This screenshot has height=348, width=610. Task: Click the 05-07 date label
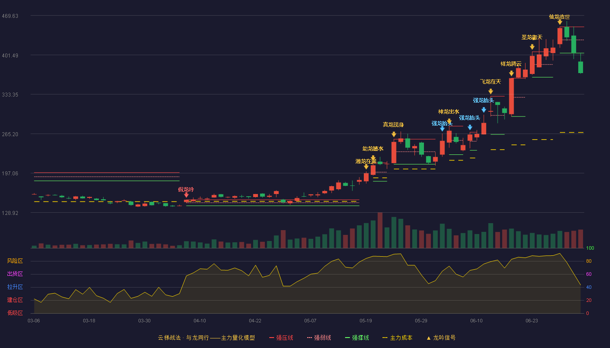(x=310, y=321)
